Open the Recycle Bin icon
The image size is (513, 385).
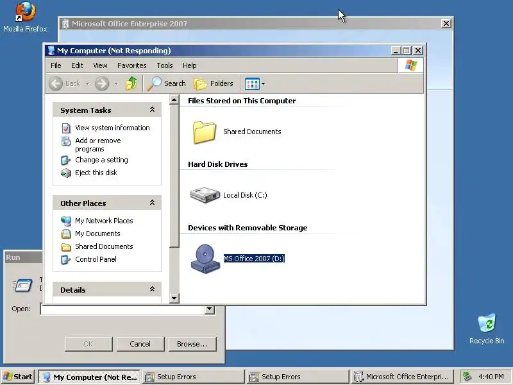(487, 329)
